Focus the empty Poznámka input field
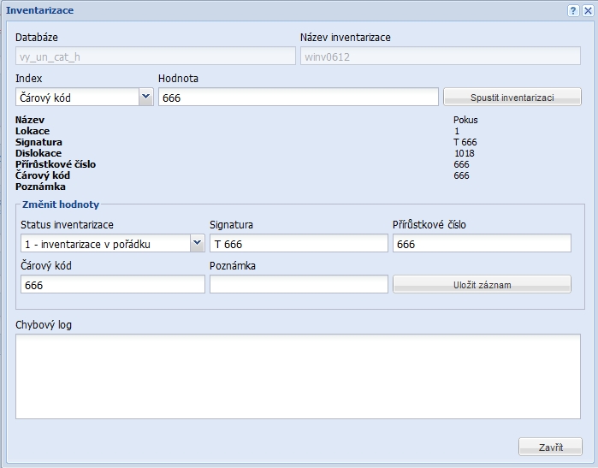 point(298,284)
